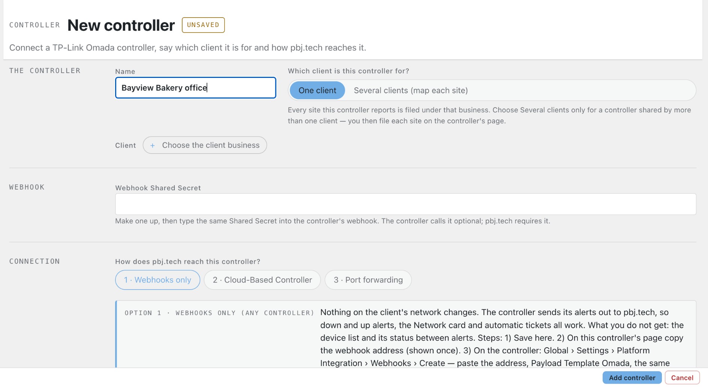Choose the Webhooks only connection option

[x=157, y=280]
